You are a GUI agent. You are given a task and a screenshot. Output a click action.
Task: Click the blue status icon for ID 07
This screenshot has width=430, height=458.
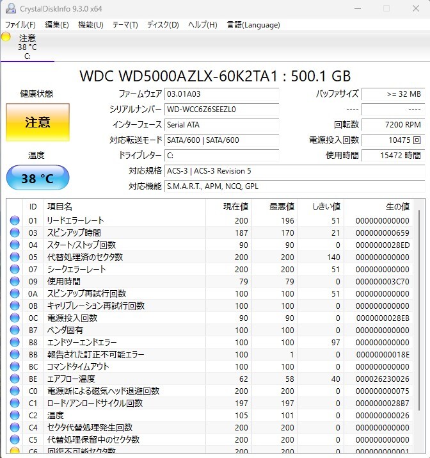click(x=15, y=269)
